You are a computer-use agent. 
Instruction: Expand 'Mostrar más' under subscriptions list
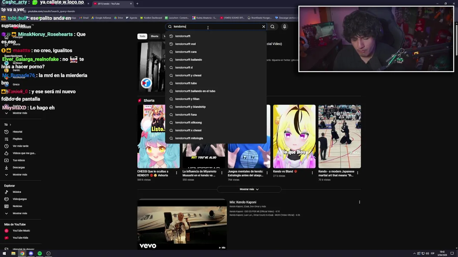pyautogui.click(x=20, y=113)
